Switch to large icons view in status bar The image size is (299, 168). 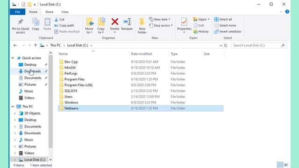pos(286,165)
